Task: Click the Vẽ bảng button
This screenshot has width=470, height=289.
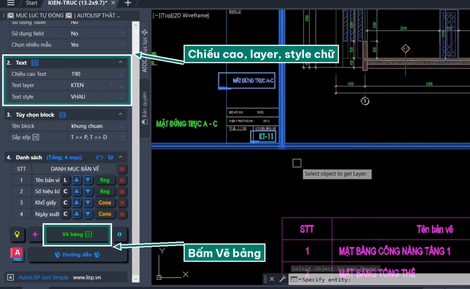Action: (77, 234)
